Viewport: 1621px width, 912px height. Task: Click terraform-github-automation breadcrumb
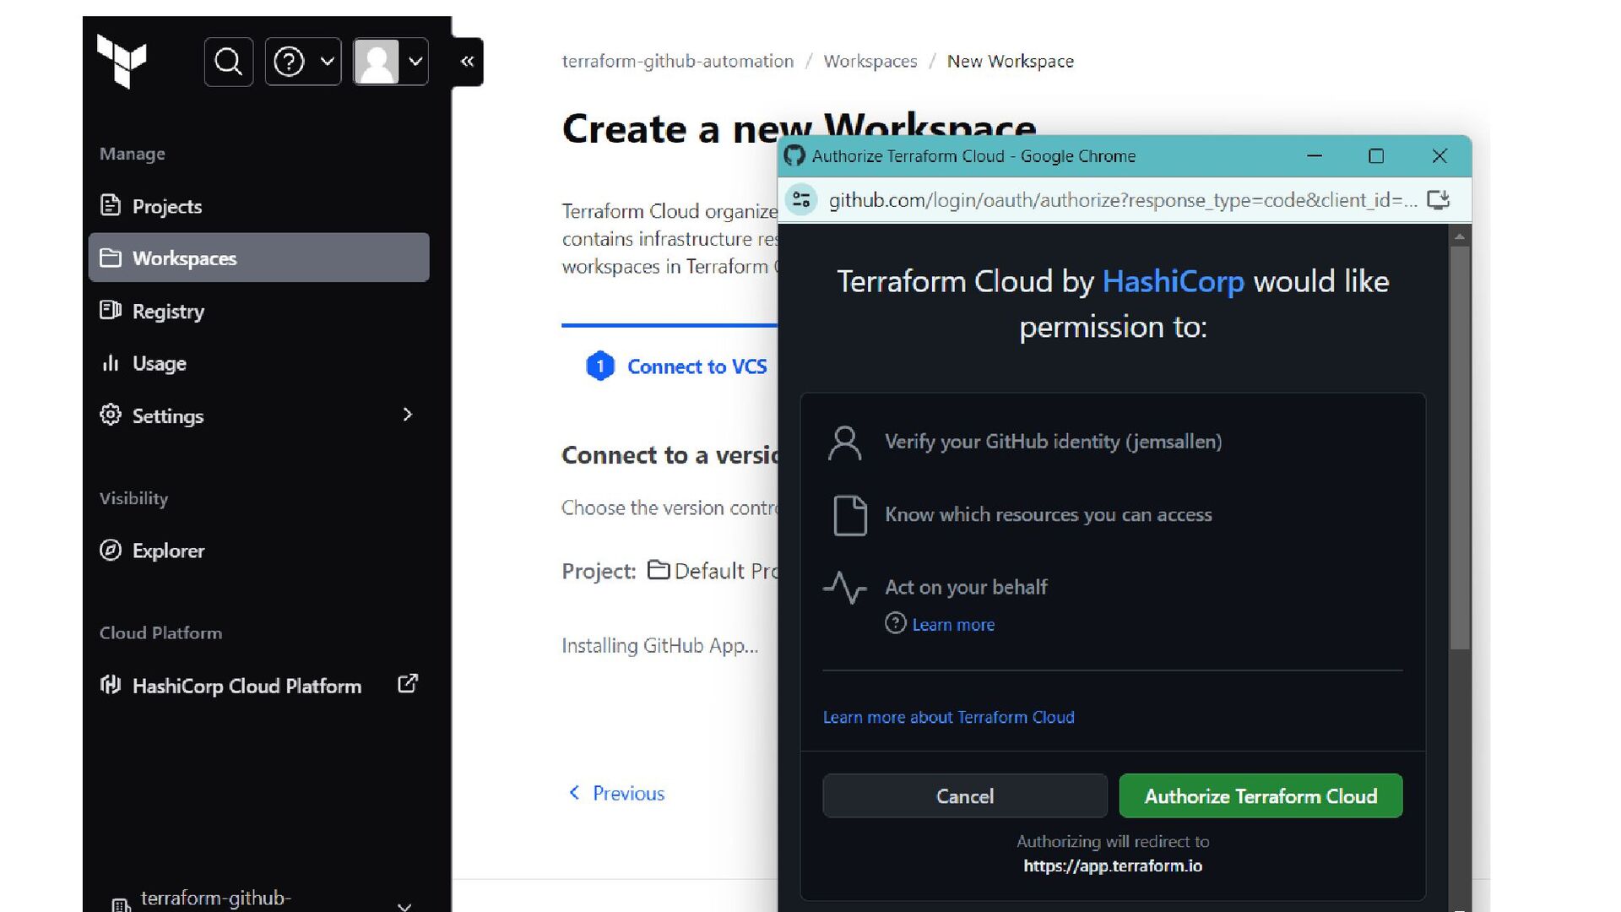pos(678,62)
